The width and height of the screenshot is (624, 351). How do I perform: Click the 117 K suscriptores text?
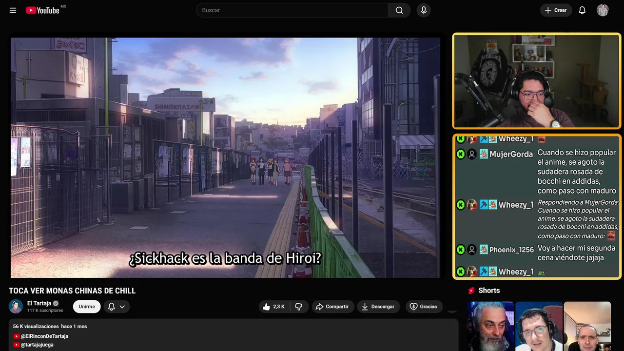tap(45, 311)
